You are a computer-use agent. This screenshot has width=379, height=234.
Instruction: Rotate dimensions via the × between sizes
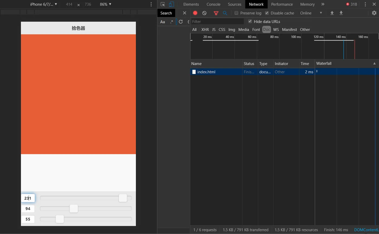(x=79, y=5)
